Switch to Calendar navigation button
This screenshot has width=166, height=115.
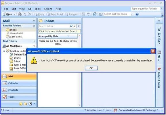[x=19, y=83]
